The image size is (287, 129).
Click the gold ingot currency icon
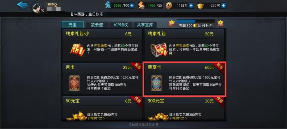click(x=201, y=6)
